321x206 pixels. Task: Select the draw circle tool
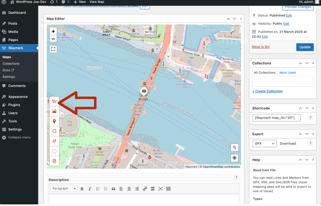coord(54,151)
